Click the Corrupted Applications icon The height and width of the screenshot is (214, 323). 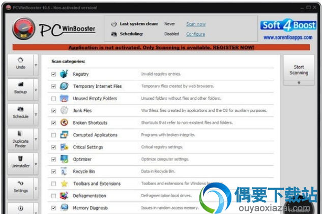(64, 135)
